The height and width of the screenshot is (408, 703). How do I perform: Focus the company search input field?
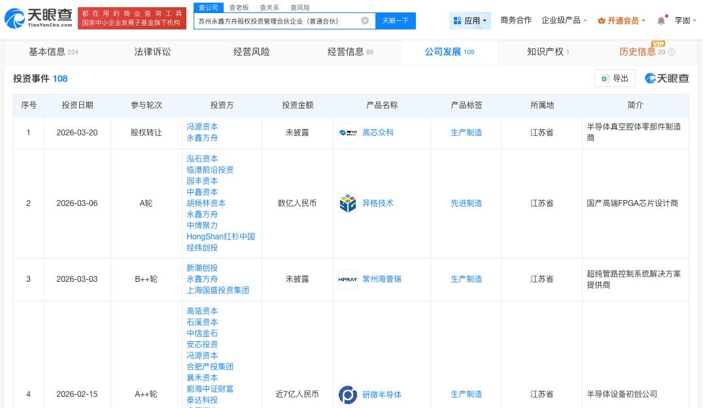point(278,21)
